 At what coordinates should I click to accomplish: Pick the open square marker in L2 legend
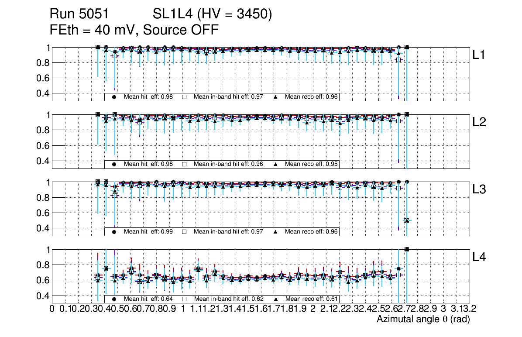coord(184,165)
